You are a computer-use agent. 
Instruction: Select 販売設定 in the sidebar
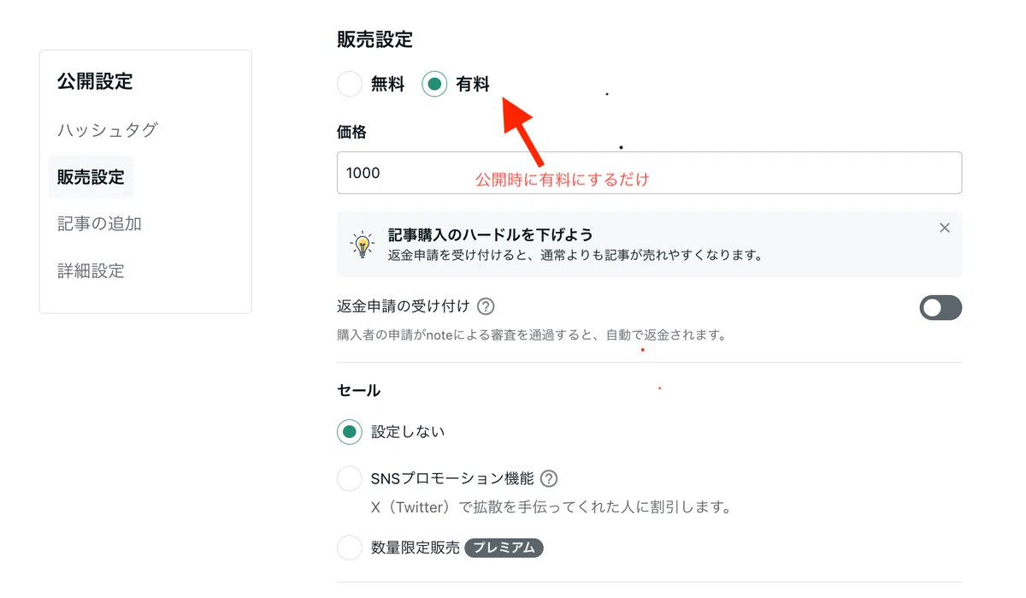point(91,177)
